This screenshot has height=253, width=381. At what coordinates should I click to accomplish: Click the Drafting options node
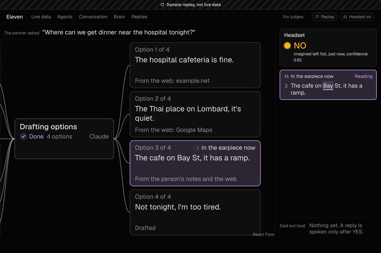(64, 139)
